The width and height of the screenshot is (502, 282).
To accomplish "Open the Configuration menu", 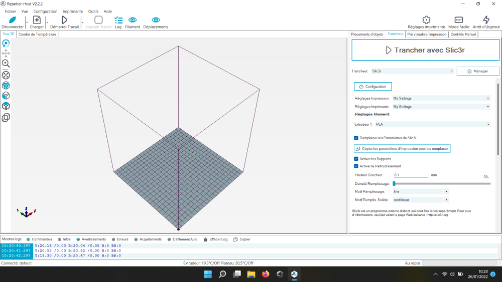I will (45, 12).
